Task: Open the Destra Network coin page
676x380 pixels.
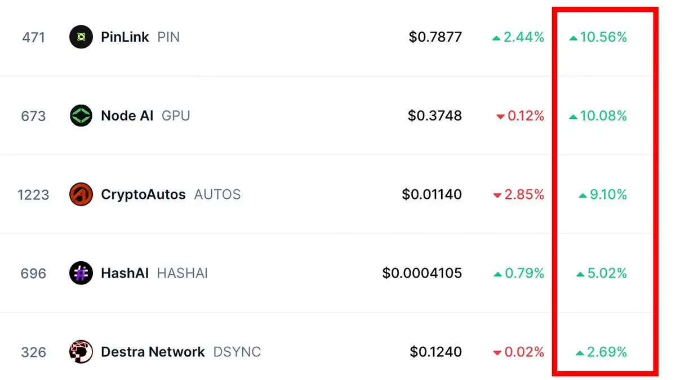Action: 153,352
